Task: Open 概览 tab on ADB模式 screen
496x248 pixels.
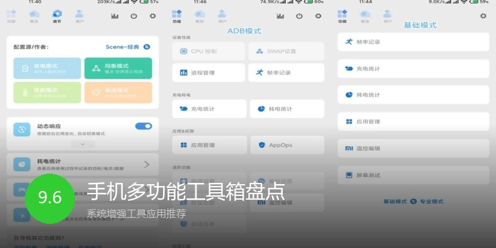Action: tap(200, 17)
